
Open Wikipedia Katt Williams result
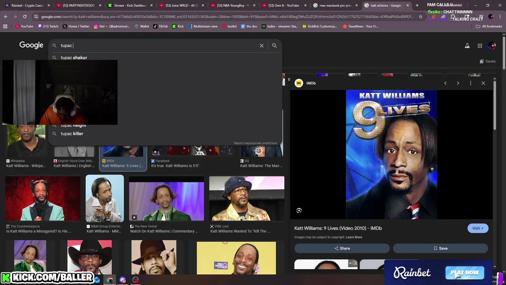coord(26,166)
